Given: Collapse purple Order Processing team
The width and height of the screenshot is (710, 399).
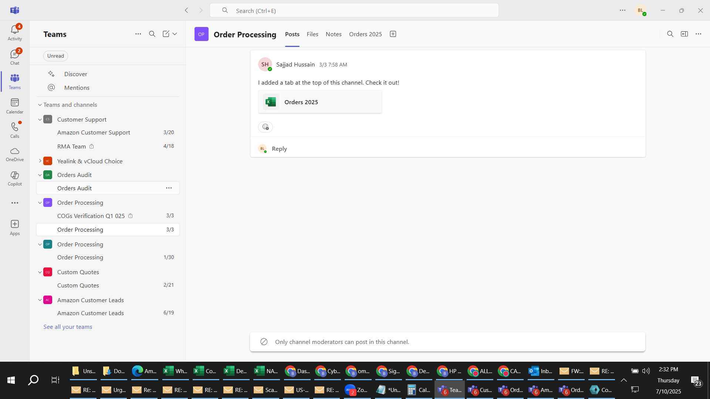Looking at the screenshot, I should point(40,203).
